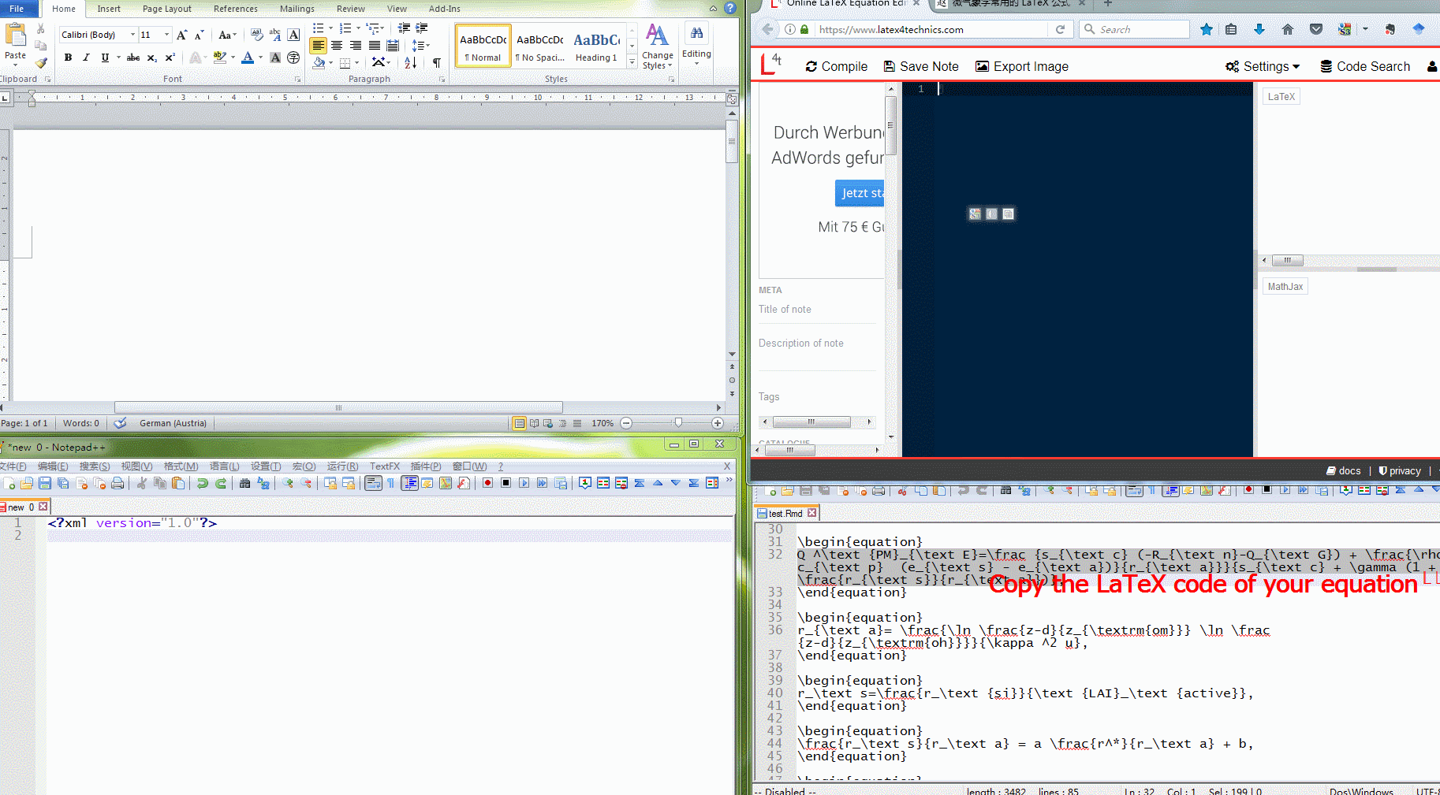The height and width of the screenshot is (795, 1440).
Task: Click the Firefox bookmark star icon
Action: [1206, 29]
